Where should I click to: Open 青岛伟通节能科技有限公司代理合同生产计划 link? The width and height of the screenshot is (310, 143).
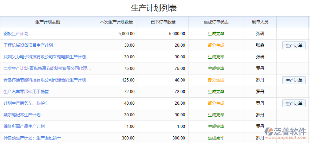click(x=45, y=80)
